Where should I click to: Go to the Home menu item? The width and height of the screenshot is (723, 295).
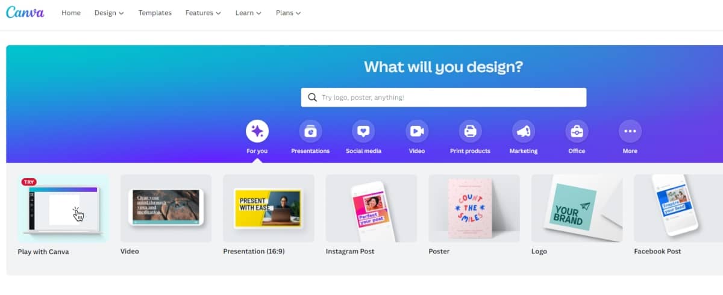pos(71,13)
